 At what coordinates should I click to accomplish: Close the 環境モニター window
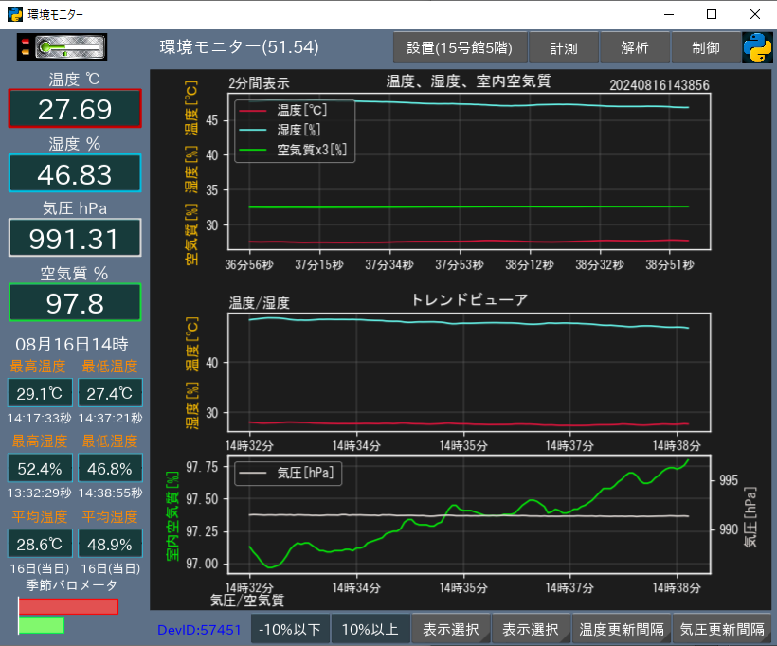[x=754, y=14]
